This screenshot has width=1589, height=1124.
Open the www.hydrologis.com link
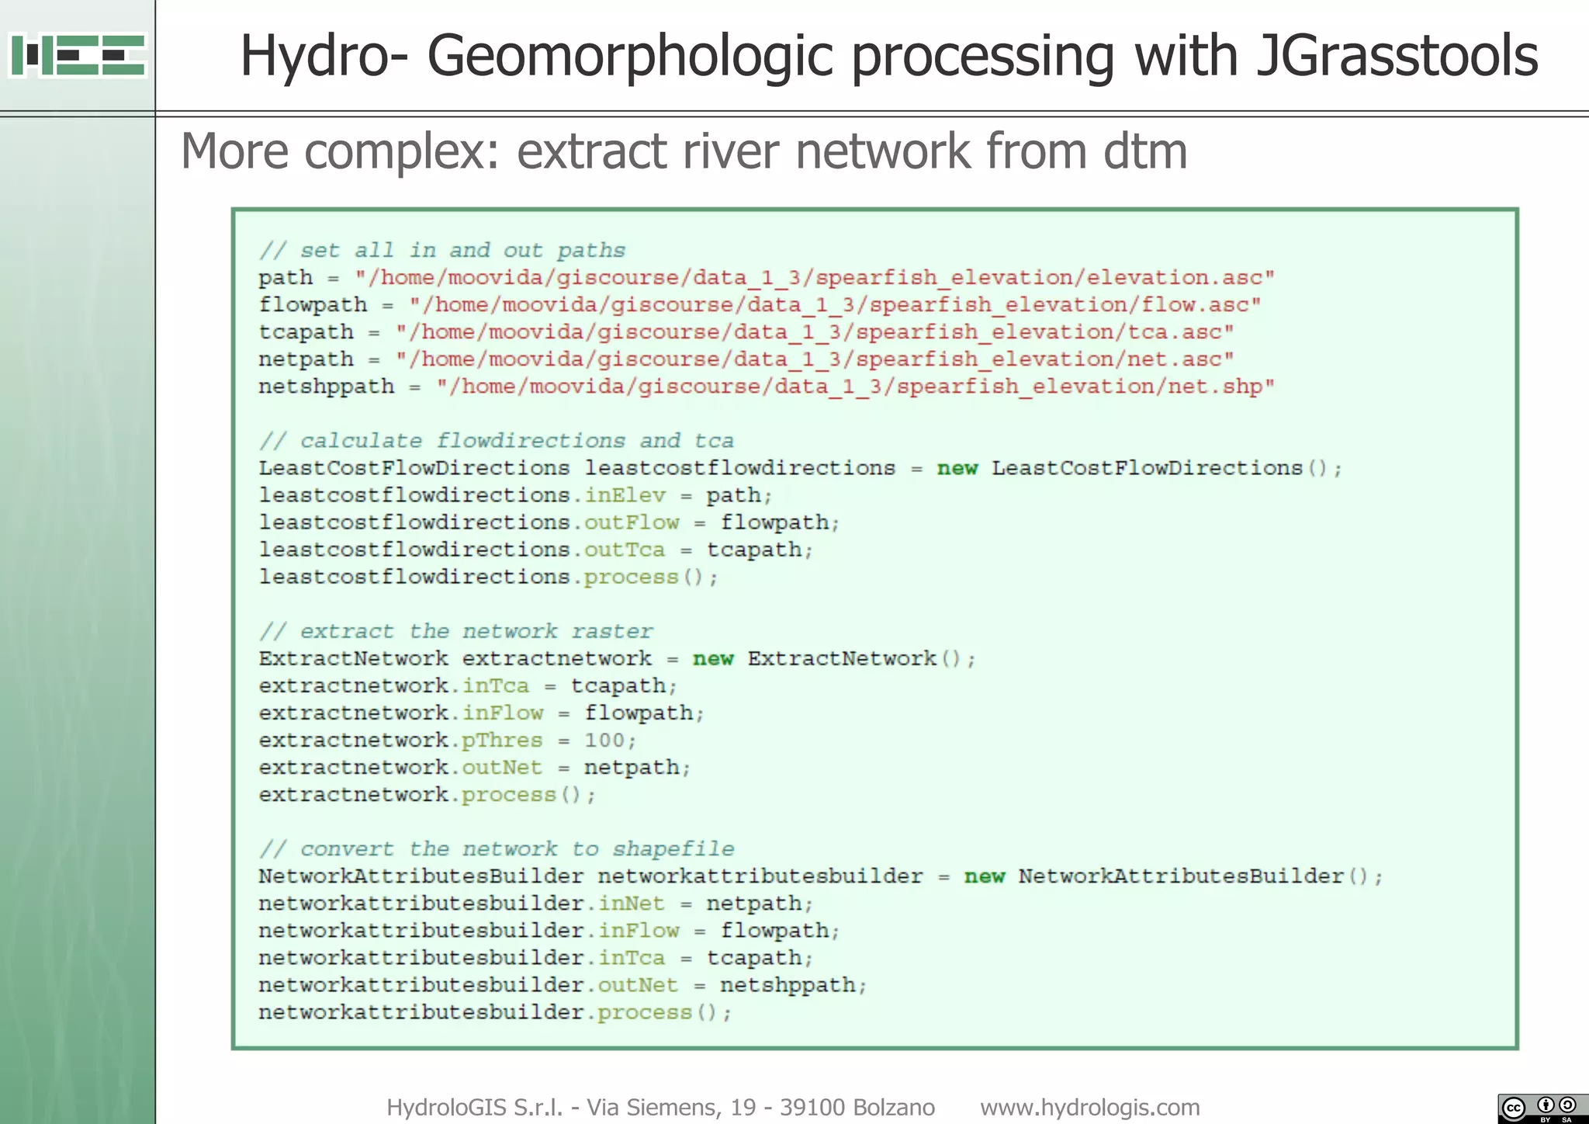point(1090,1107)
